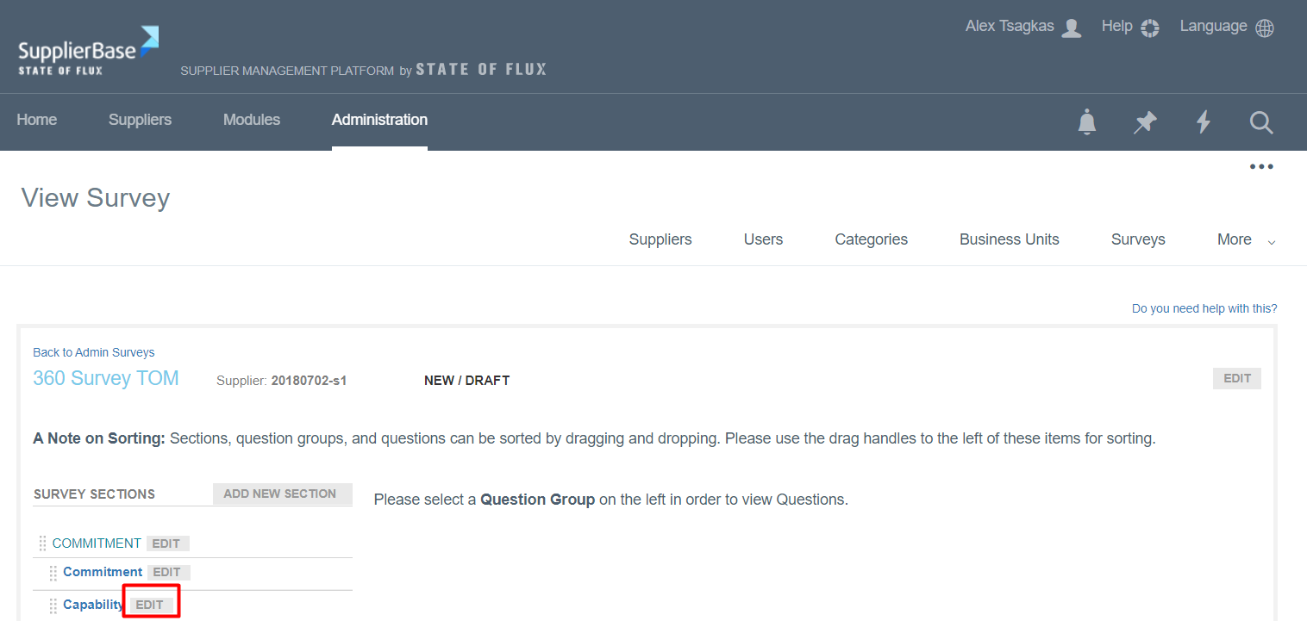The image size is (1307, 621).
Task: Select the Commitment question group
Action: point(103,572)
